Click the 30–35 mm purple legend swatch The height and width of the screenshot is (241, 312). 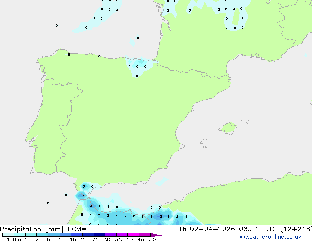111,235
